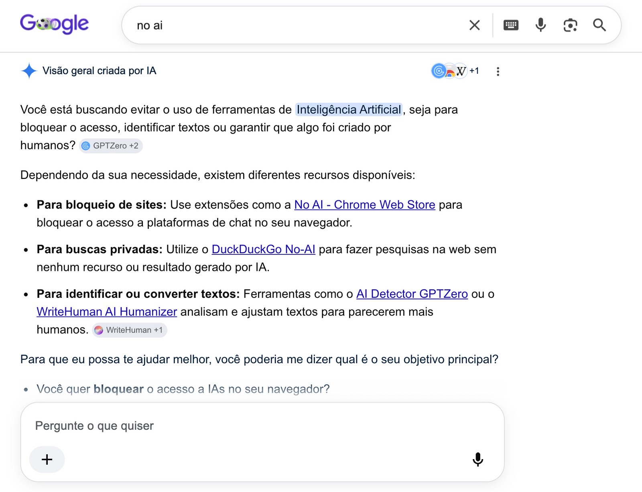This screenshot has height=492, width=642.
Task: Click the microphone in the ask box
Action: (477, 459)
